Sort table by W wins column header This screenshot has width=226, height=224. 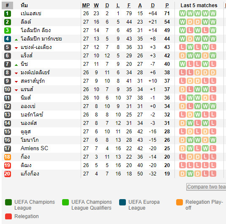pos(96,5)
